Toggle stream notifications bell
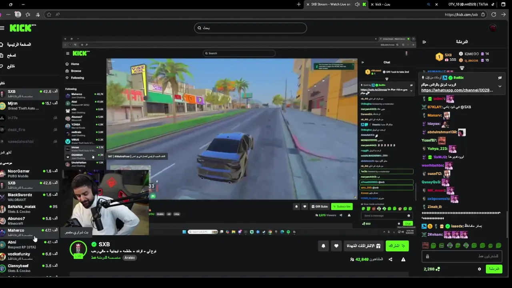This screenshot has width=512, height=288. click(323, 246)
